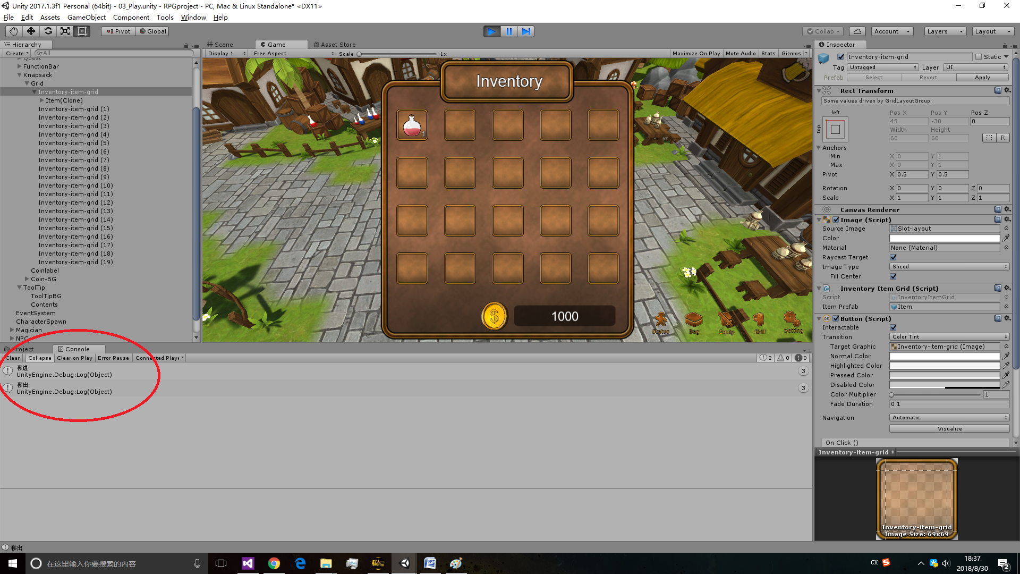The height and width of the screenshot is (574, 1020).
Task: Select the Scale tool
Action: pyautogui.click(x=65, y=31)
